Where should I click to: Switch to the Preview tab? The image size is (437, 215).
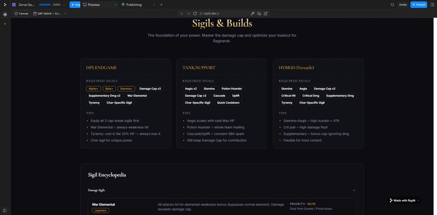coord(94,5)
